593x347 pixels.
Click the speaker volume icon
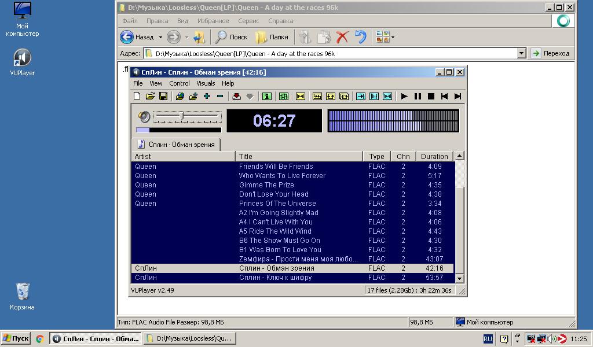(x=144, y=117)
